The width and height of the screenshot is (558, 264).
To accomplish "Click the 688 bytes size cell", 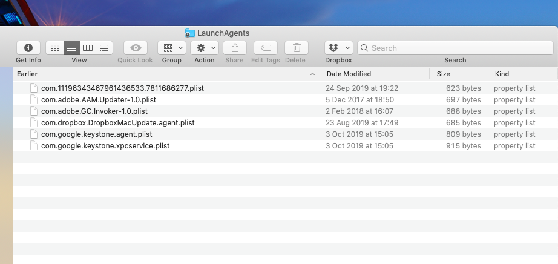I will [x=464, y=111].
